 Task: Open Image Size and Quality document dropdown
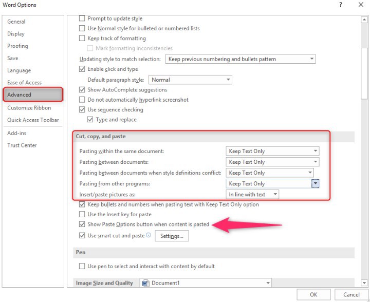[206, 282]
